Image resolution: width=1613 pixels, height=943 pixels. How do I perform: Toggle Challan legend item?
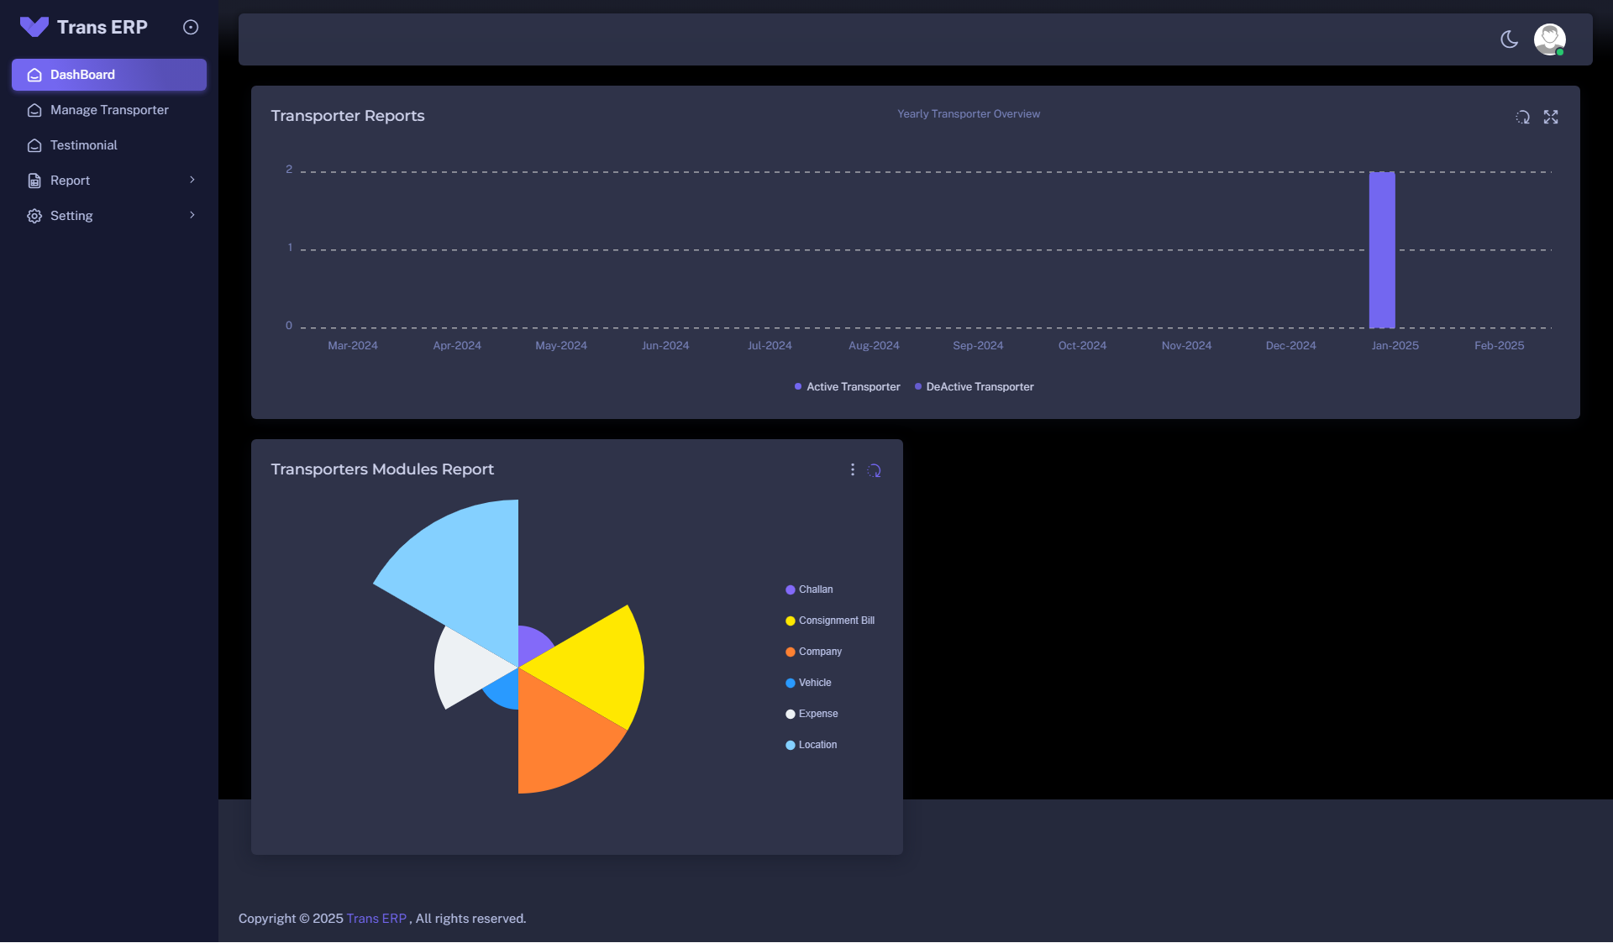click(809, 589)
